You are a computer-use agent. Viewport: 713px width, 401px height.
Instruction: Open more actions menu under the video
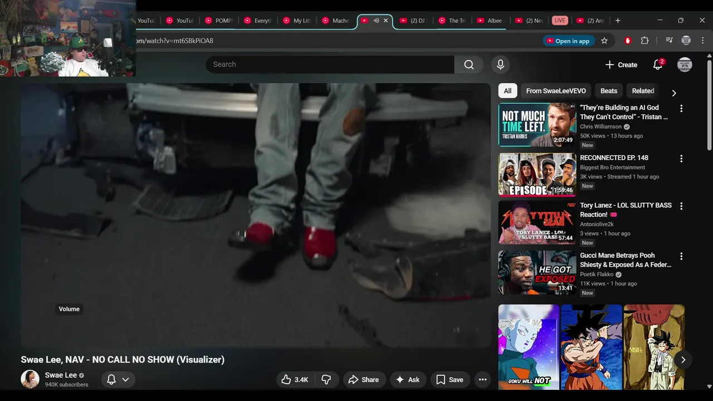(x=483, y=380)
